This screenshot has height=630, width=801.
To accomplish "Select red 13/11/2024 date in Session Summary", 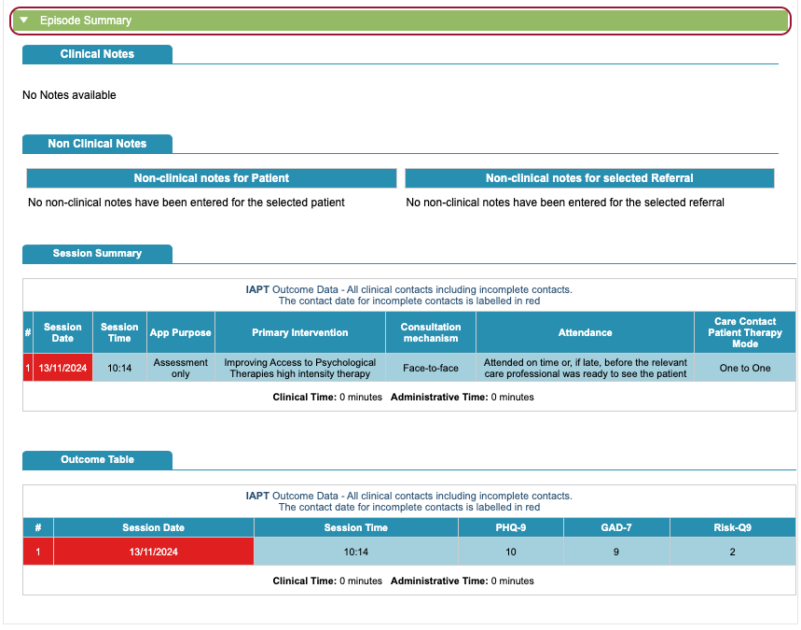I will 63,368.
